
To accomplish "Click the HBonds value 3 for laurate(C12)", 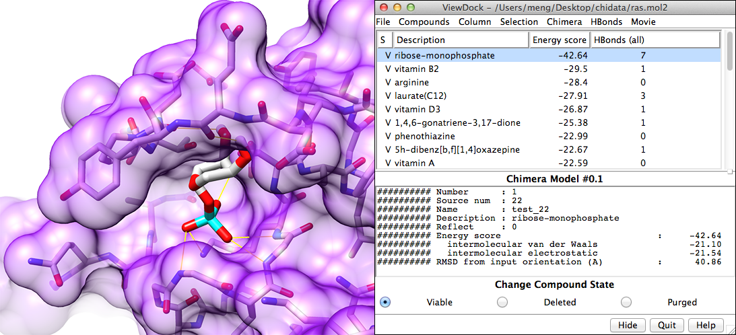I will (643, 96).
